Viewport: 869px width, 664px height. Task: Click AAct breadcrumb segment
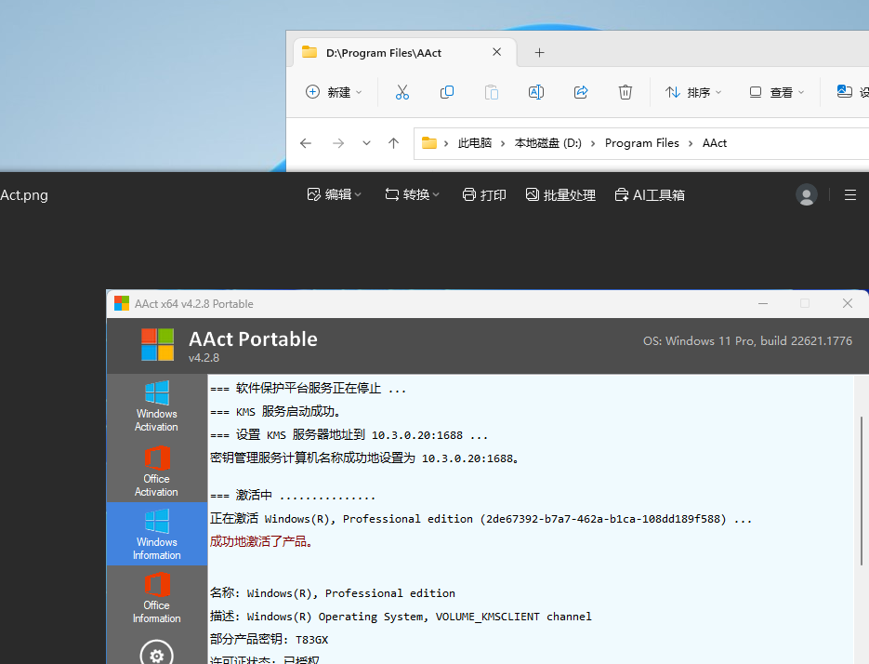(x=715, y=143)
